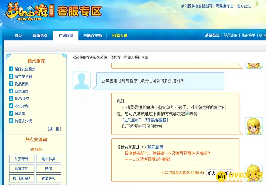Mark the reply as 解决
The image size is (266, 185).
pos(211,173)
